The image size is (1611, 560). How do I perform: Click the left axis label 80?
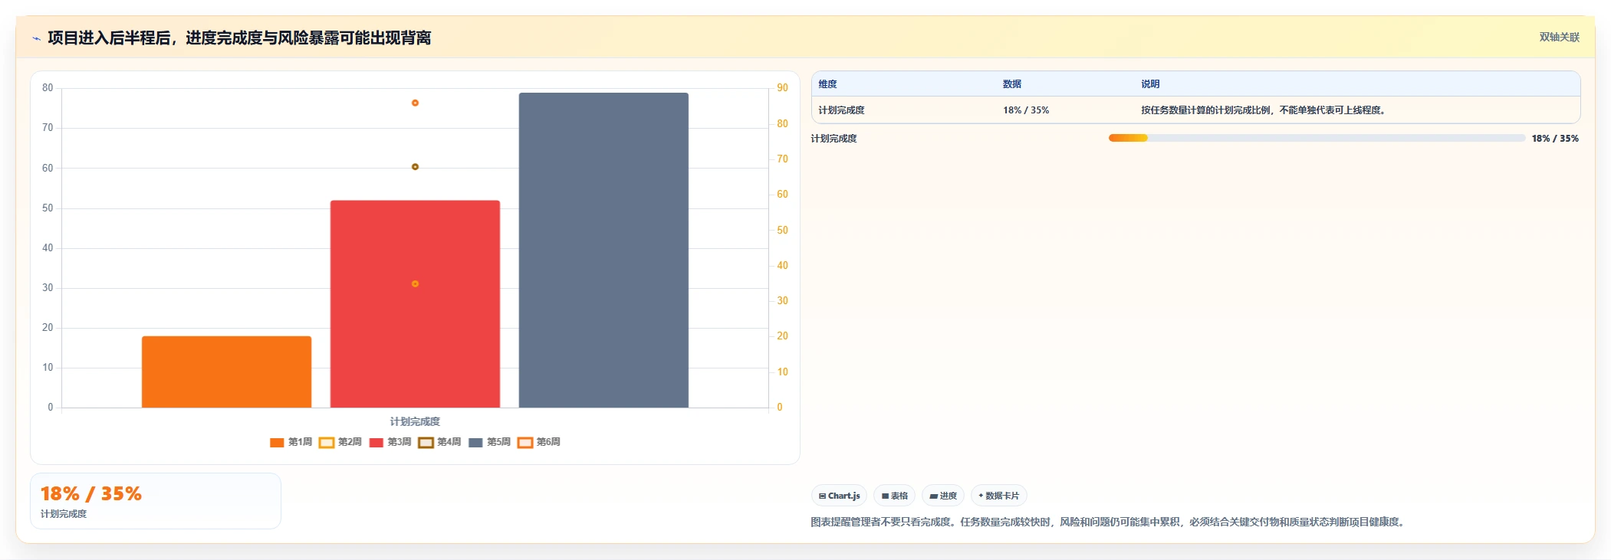pyautogui.click(x=48, y=87)
